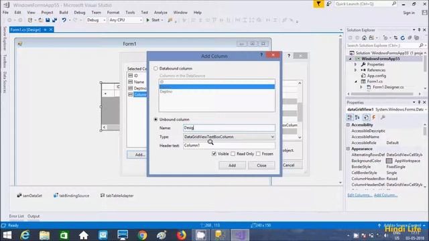Uncheck the Visible checkbox
This screenshot has height=241, width=429.
click(x=214, y=154)
